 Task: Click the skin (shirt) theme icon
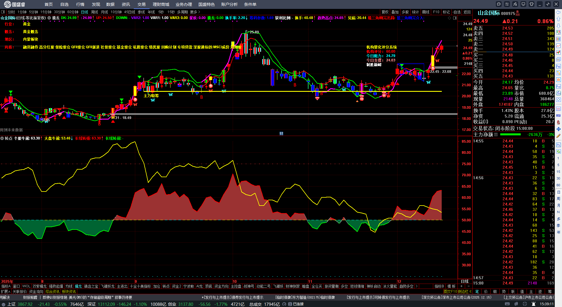pyautogui.click(x=532, y=4)
